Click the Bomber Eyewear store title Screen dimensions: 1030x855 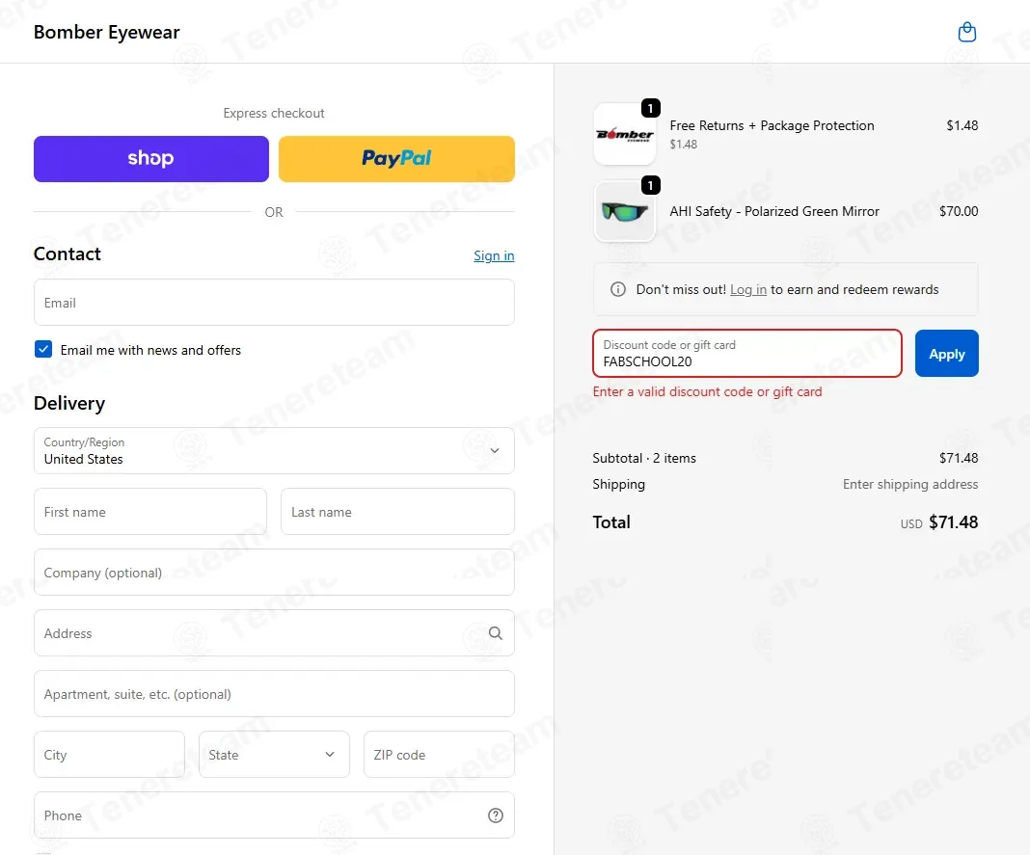point(106,32)
